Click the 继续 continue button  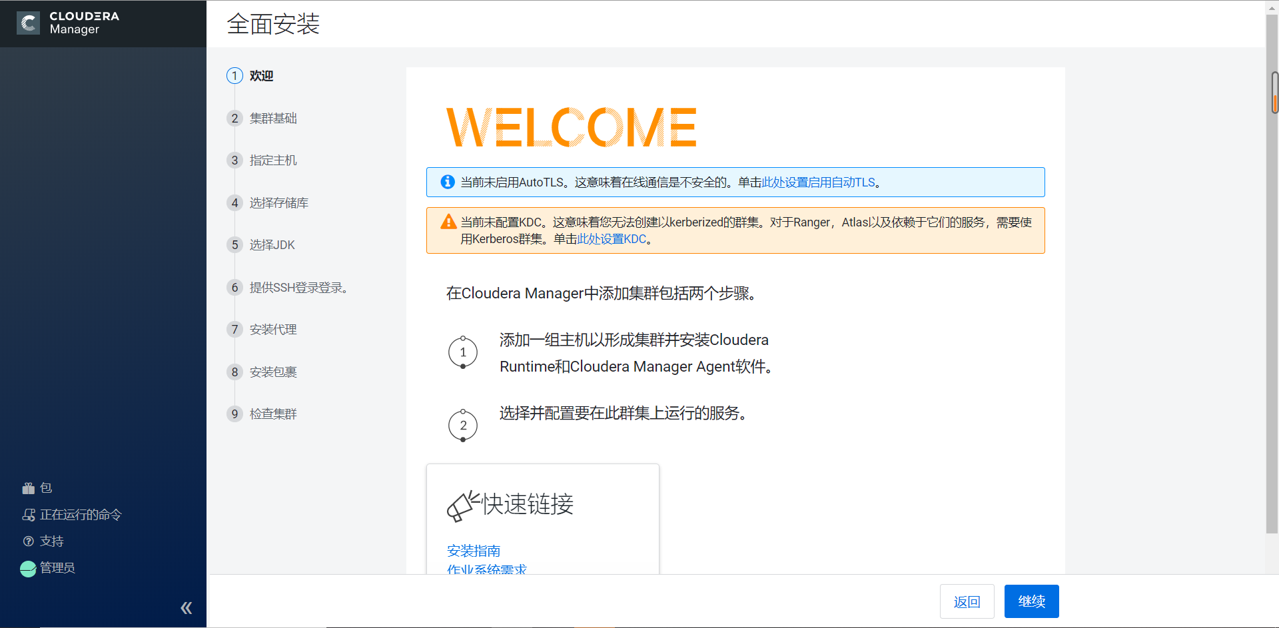click(x=1031, y=601)
